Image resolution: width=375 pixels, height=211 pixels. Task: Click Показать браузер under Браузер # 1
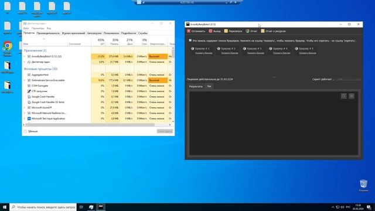point(203,53)
